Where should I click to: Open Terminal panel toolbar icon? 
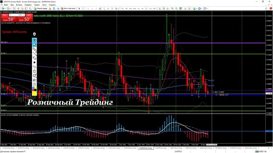point(26,8)
